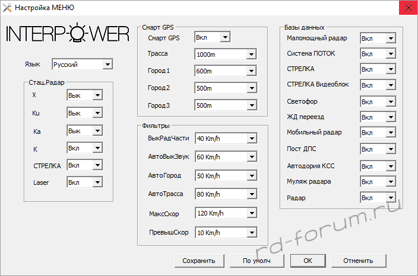Click the Сохранить button

pos(199,261)
